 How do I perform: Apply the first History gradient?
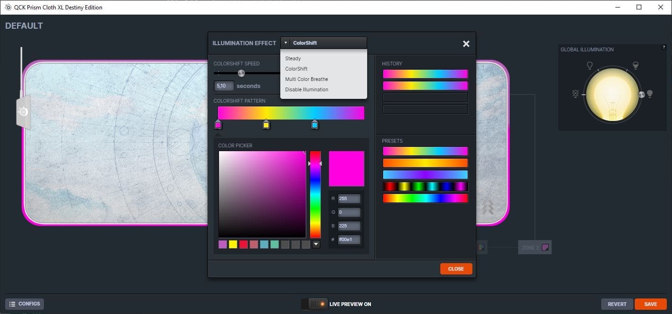tap(425, 74)
